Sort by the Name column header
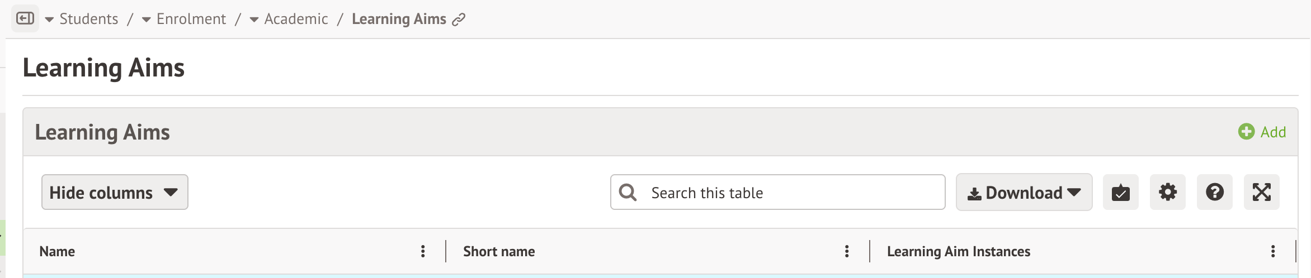Image resolution: width=1311 pixels, height=278 pixels. tap(57, 252)
